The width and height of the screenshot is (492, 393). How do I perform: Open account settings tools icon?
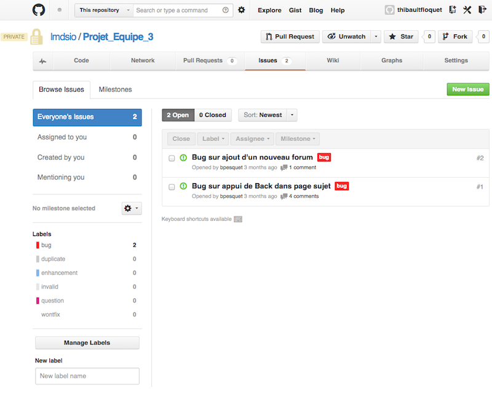coord(467,10)
